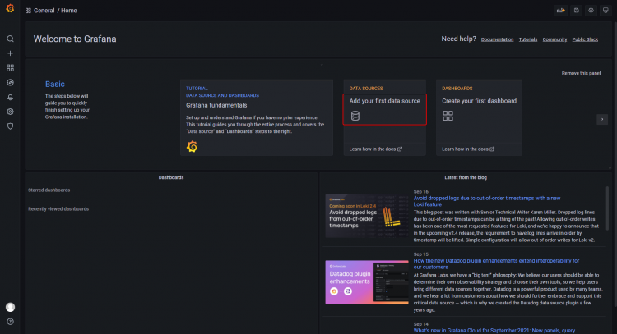Click the Create plus icon
This screenshot has height=334, width=617.
click(10, 53)
